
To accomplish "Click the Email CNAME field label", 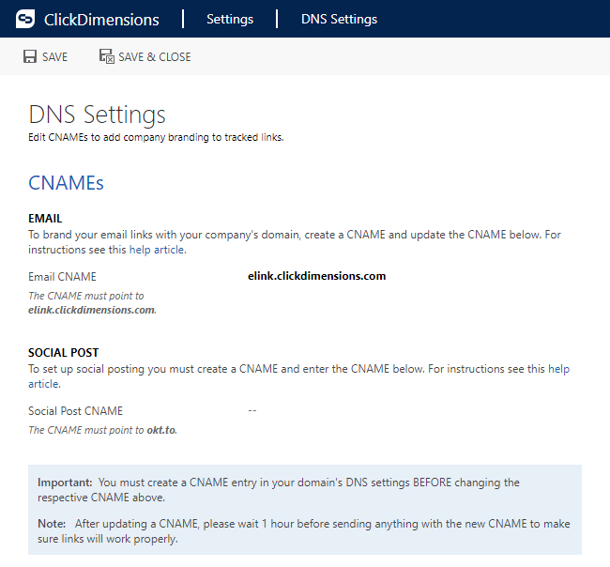I will click(x=62, y=277).
